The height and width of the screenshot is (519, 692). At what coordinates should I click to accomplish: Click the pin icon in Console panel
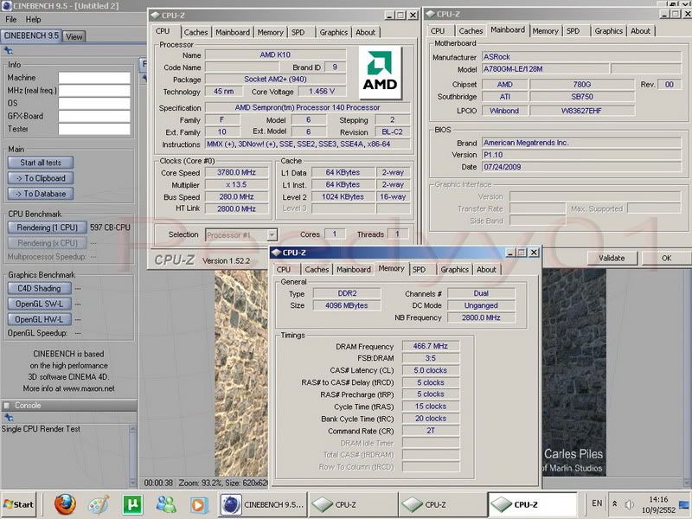click(9, 417)
